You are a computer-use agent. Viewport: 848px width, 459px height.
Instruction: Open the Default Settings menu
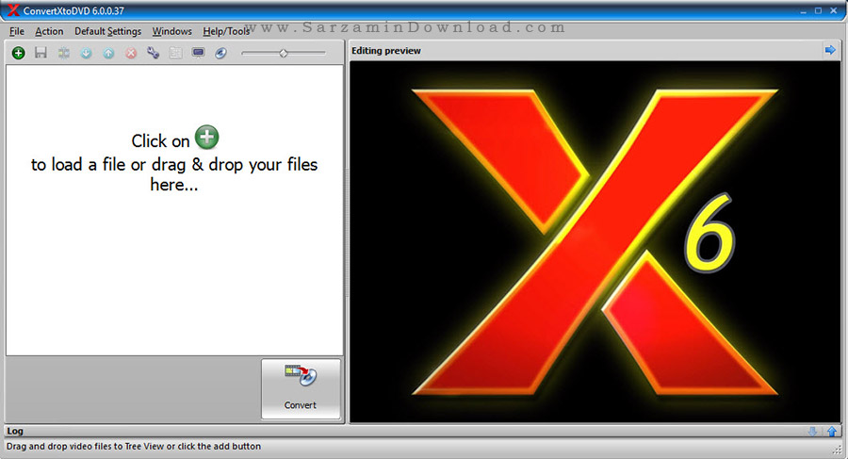tap(108, 31)
